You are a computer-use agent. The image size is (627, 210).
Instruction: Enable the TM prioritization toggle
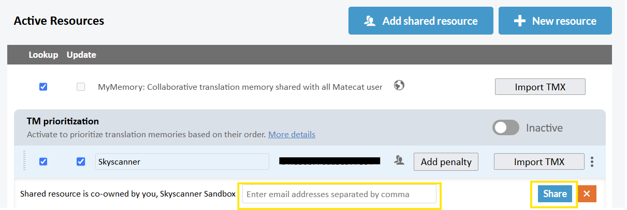[x=506, y=128]
